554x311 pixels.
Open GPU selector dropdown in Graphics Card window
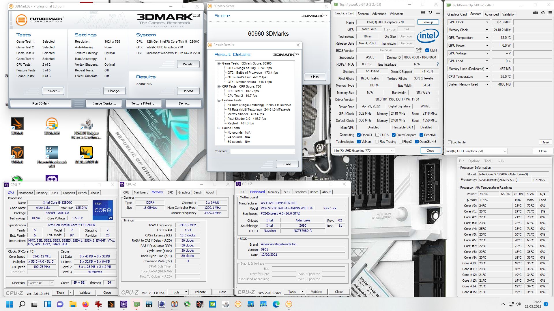(x=364, y=151)
